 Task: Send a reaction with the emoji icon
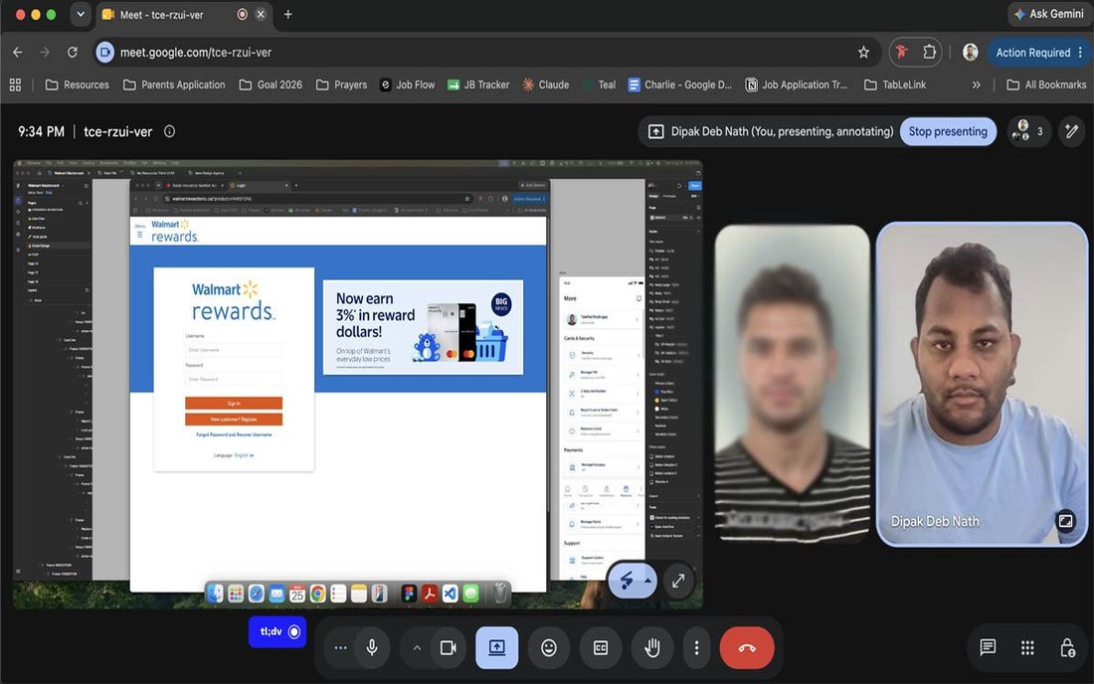pyautogui.click(x=549, y=648)
